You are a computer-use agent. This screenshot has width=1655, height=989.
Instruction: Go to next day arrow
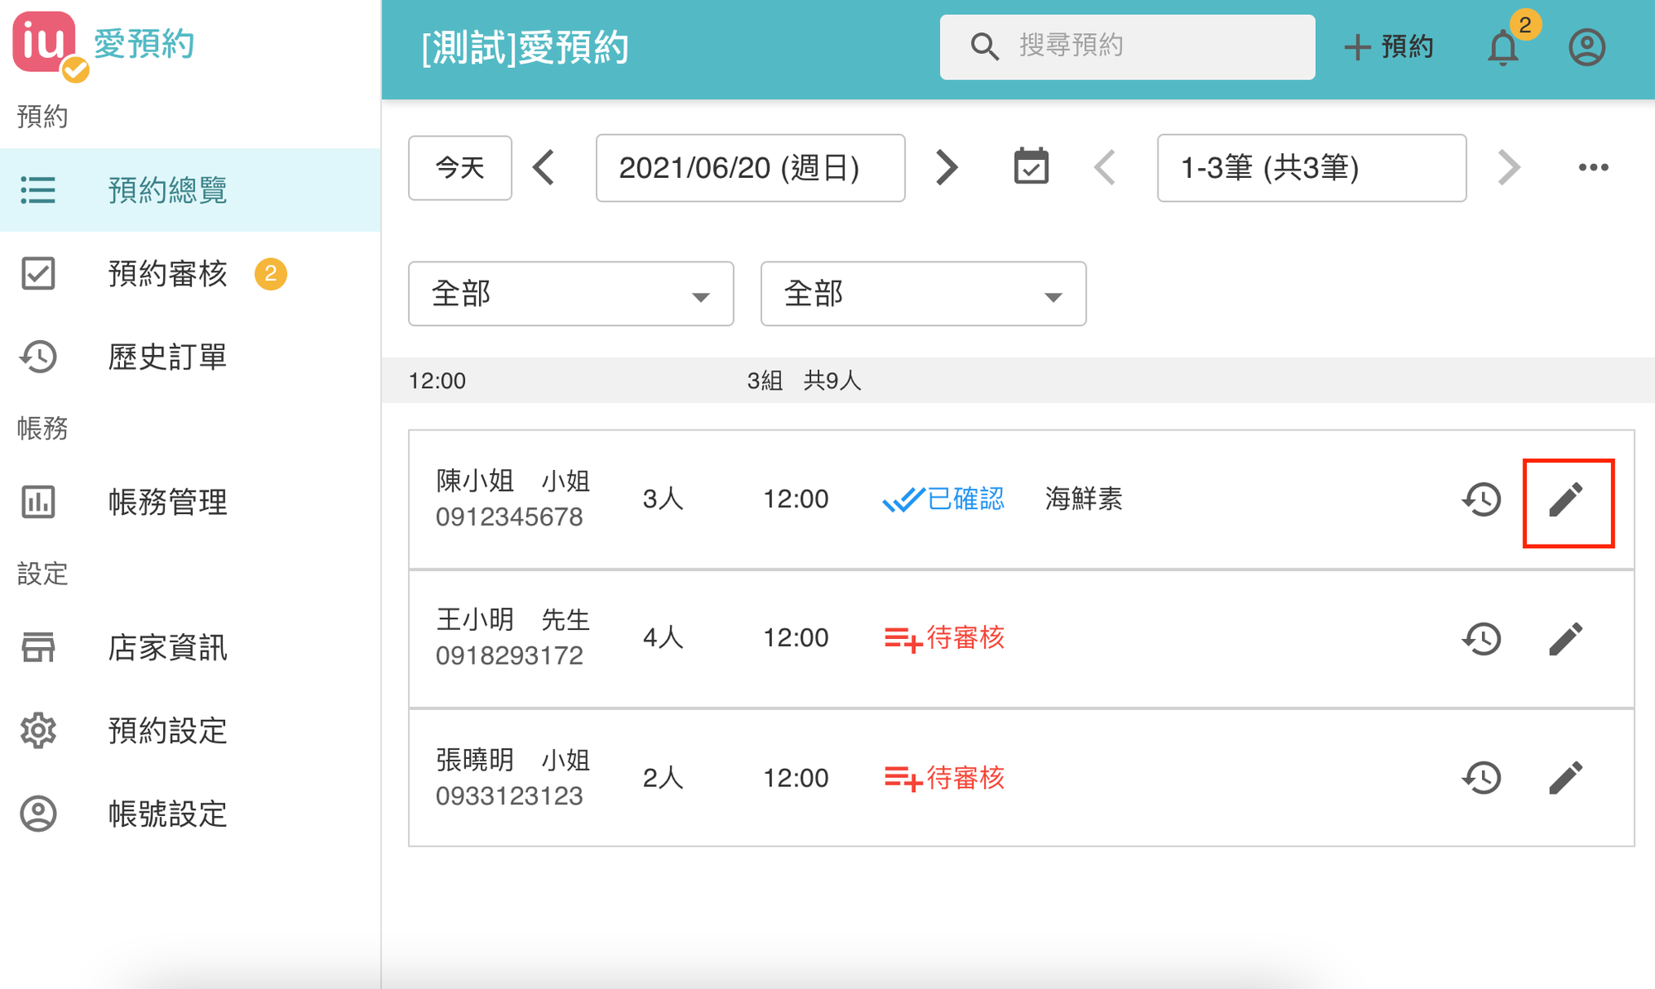point(946,168)
